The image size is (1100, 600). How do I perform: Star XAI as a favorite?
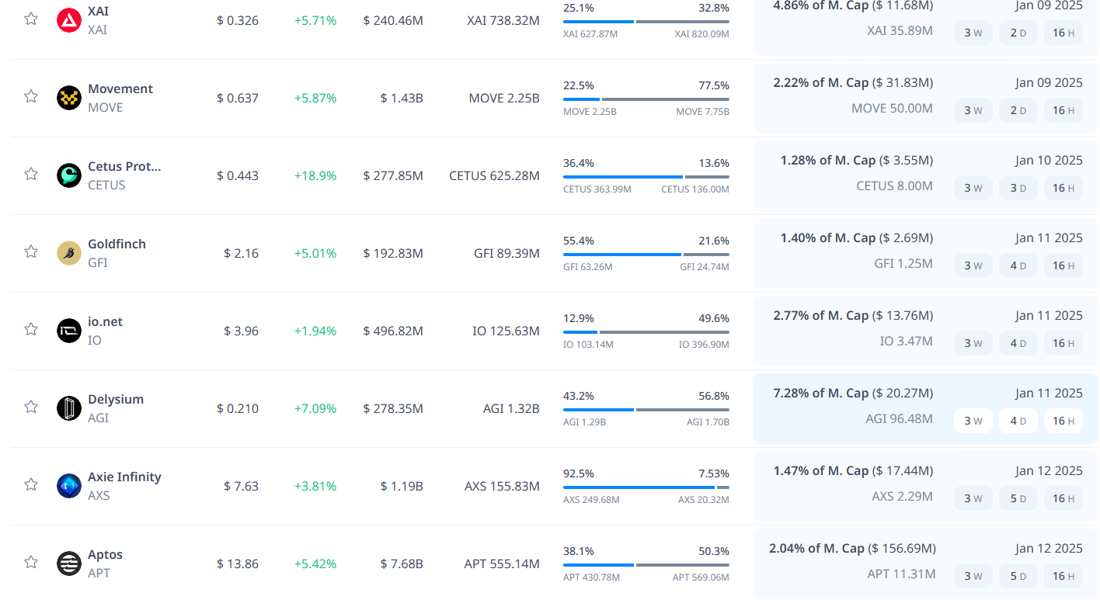pyautogui.click(x=31, y=19)
